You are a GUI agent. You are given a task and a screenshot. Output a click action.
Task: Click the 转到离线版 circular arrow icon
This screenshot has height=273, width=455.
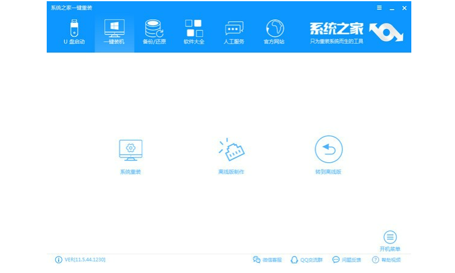click(x=328, y=150)
